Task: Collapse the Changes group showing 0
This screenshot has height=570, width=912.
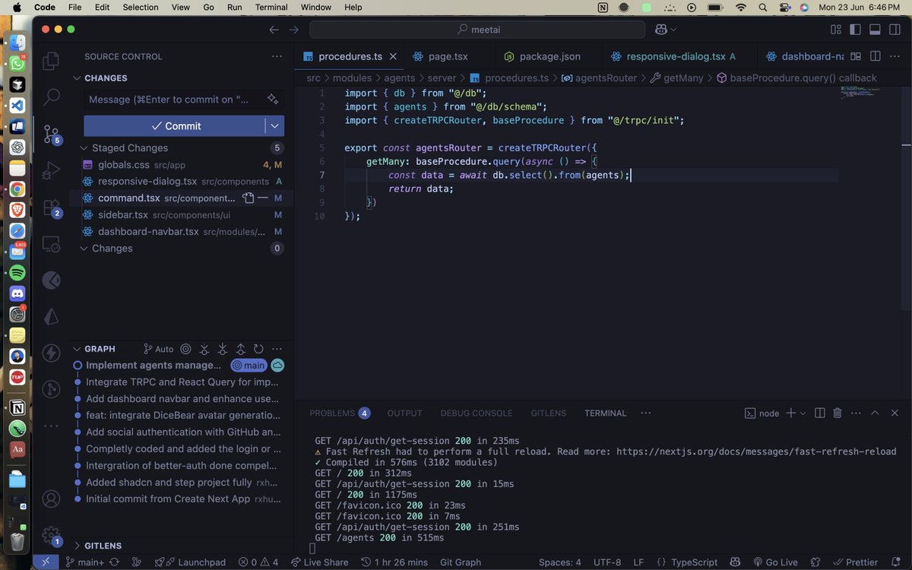Action: pos(84,249)
